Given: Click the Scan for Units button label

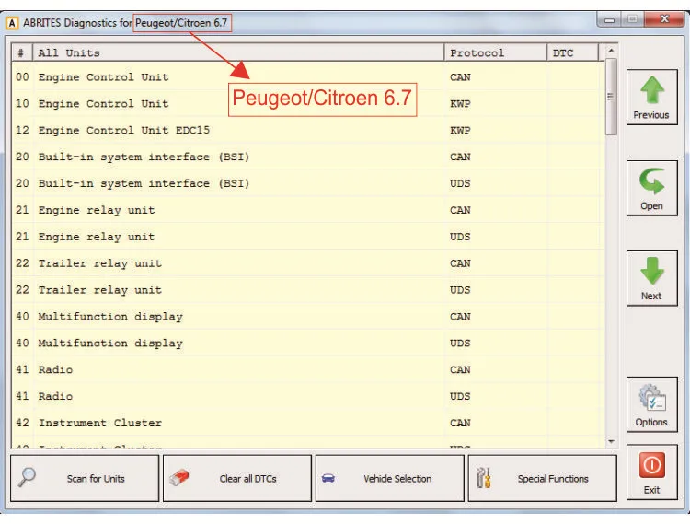Looking at the screenshot, I should (x=96, y=479).
